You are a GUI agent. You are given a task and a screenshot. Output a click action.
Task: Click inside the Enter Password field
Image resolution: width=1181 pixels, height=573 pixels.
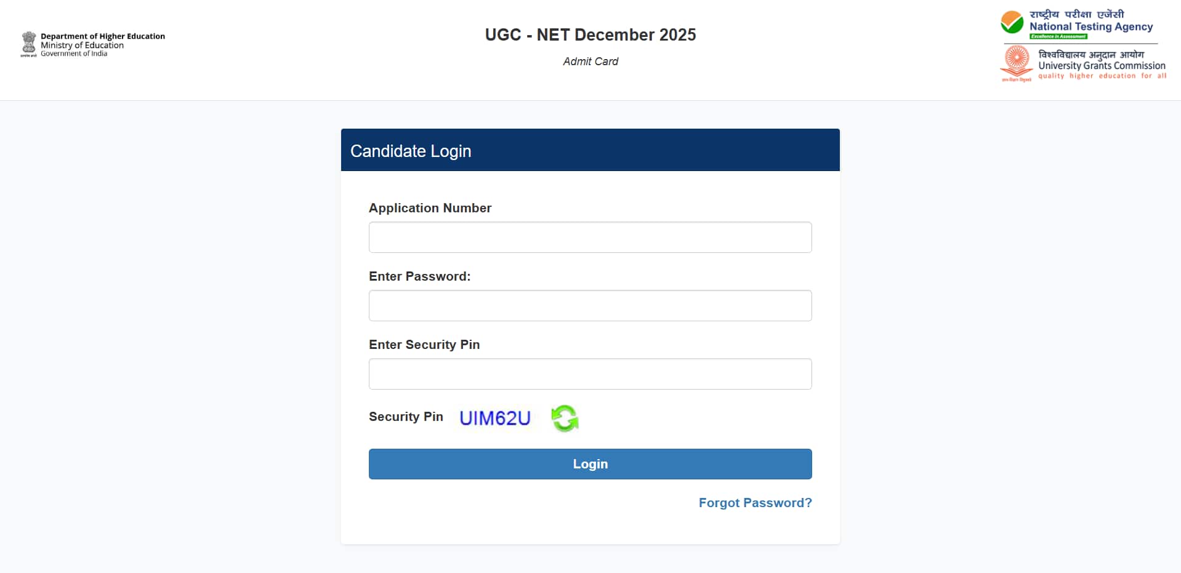(589, 305)
